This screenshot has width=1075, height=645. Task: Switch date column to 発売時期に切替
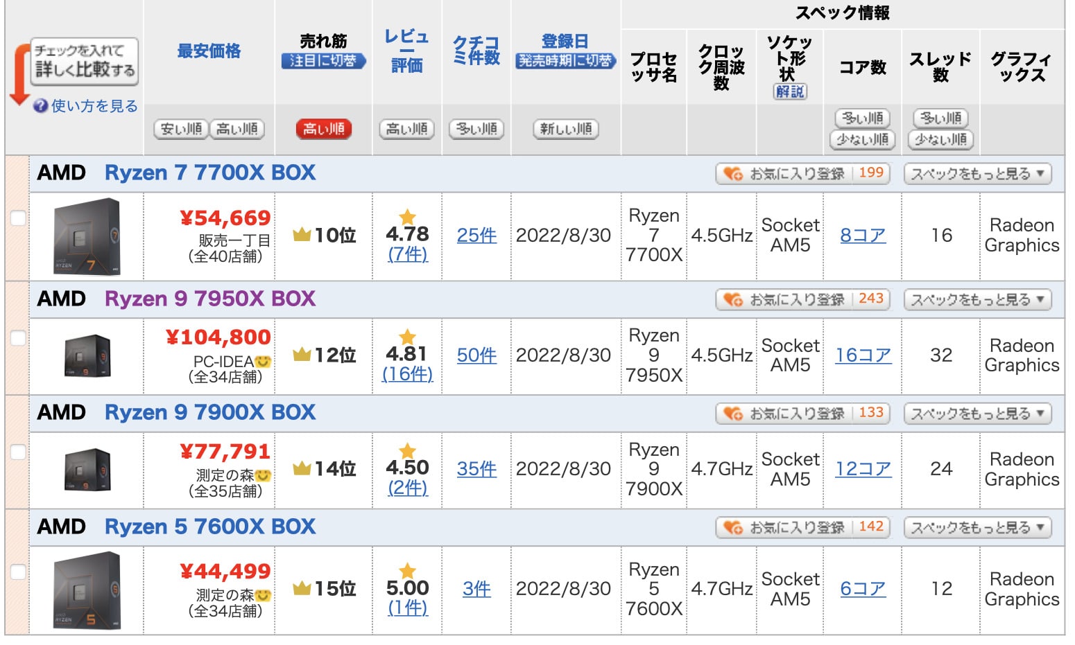pyautogui.click(x=566, y=61)
